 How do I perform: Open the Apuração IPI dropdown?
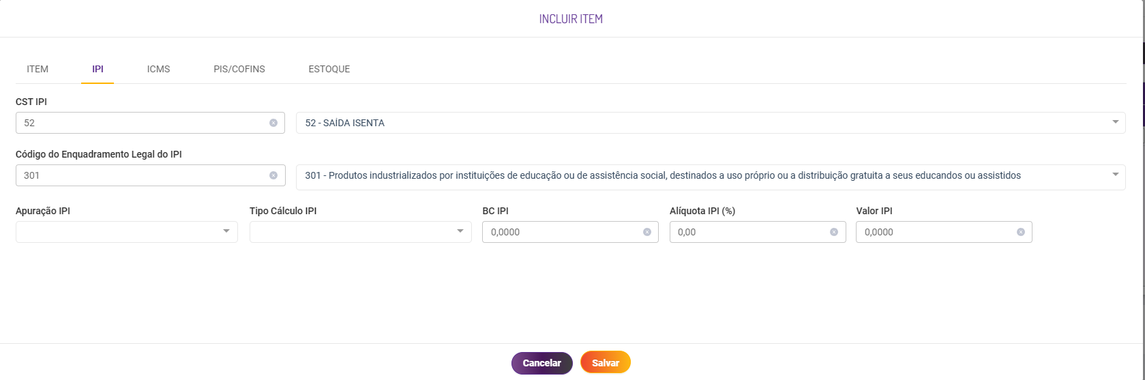point(127,232)
